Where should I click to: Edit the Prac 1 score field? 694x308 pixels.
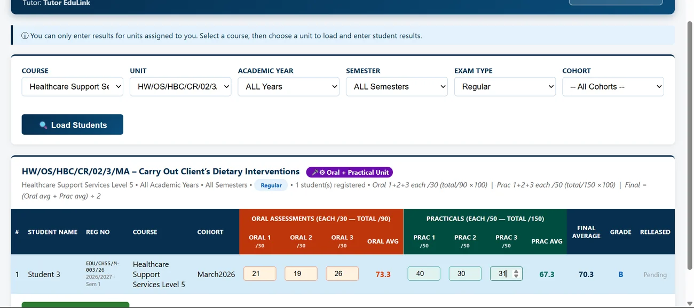424,274
